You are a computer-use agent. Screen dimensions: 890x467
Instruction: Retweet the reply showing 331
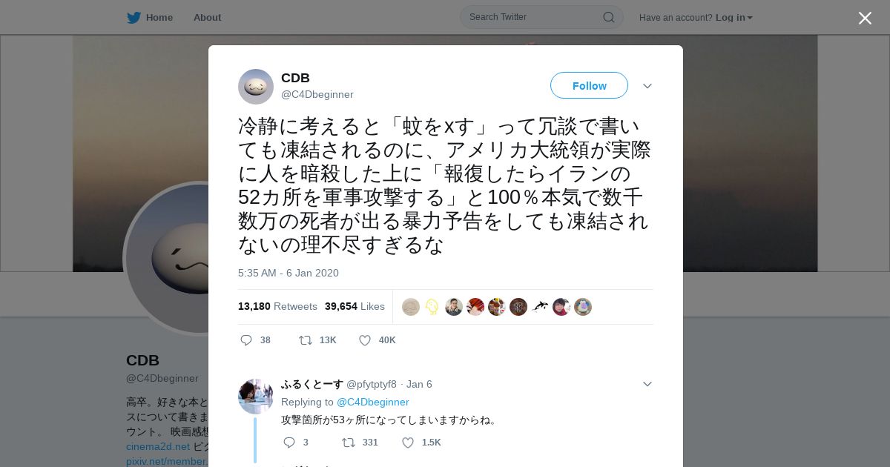[x=348, y=443]
